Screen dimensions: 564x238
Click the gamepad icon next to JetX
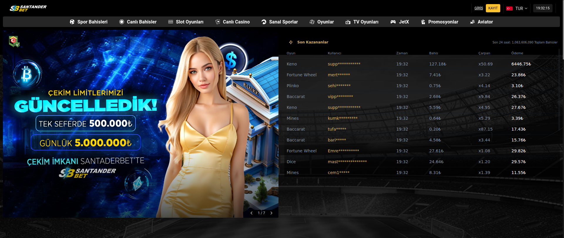click(x=393, y=22)
